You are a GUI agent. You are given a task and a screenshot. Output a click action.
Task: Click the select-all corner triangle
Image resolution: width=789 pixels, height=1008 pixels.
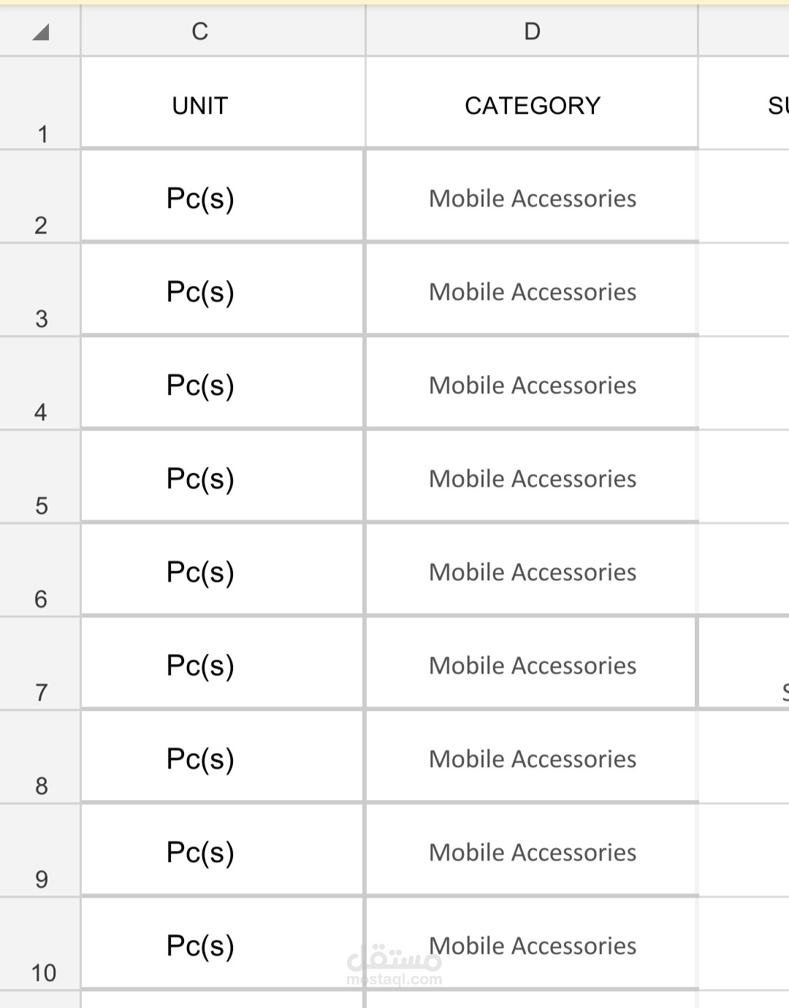pyautogui.click(x=41, y=31)
